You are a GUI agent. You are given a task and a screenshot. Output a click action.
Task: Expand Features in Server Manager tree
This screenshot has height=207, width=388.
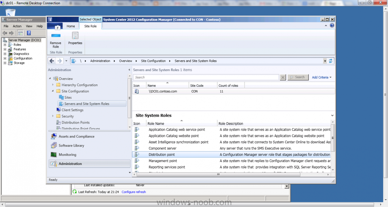click(x=5, y=49)
